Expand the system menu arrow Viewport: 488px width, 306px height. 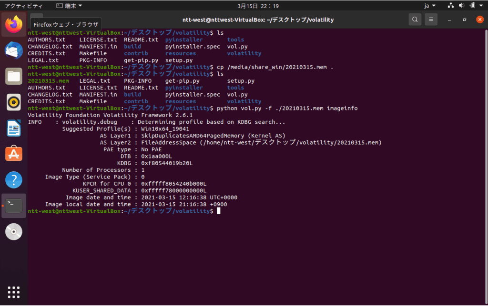(x=481, y=6)
